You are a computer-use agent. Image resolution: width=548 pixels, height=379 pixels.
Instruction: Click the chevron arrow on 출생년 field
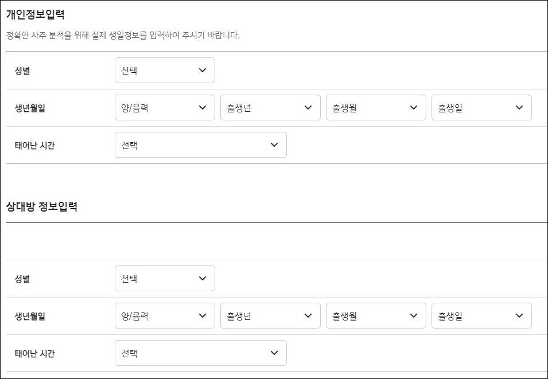pos(308,107)
